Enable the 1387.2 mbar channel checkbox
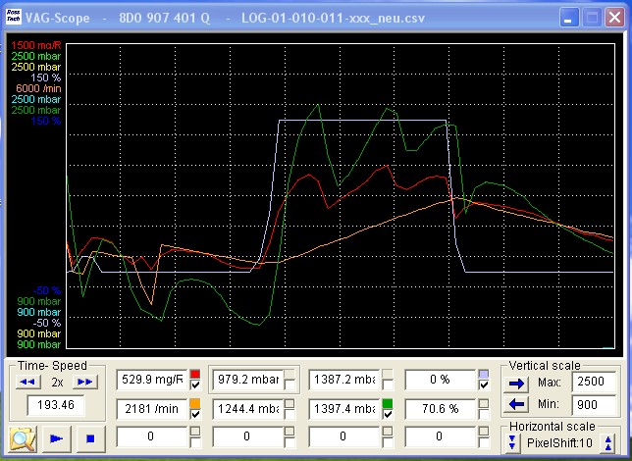Viewport: 632px width, 461px height. pos(388,384)
